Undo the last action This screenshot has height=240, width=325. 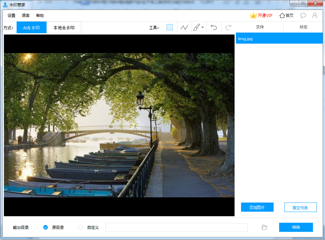[x=214, y=27]
